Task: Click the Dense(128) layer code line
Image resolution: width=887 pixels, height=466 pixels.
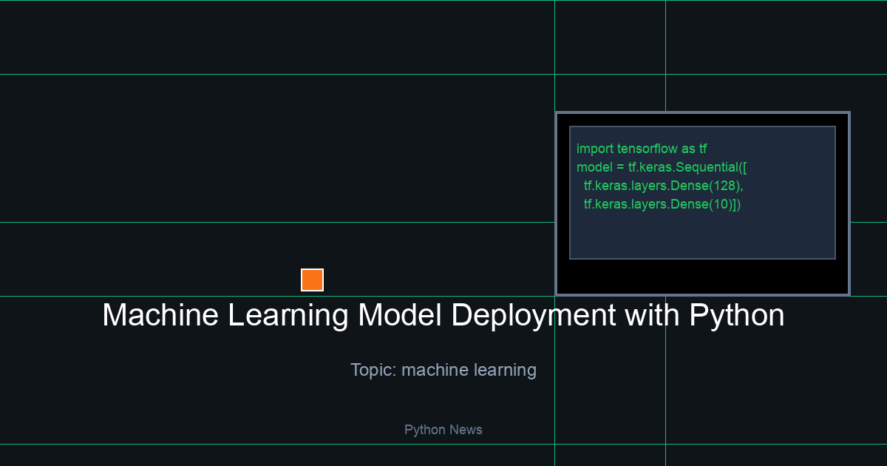Action: (663, 186)
